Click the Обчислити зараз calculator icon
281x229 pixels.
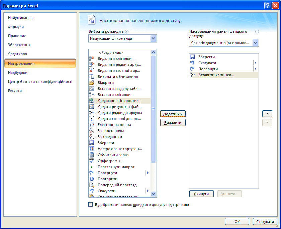[x=92, y=155]
